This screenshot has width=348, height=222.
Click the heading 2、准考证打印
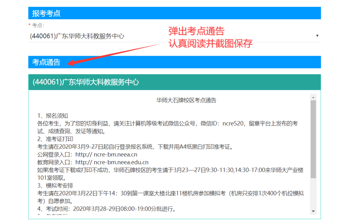55,139
